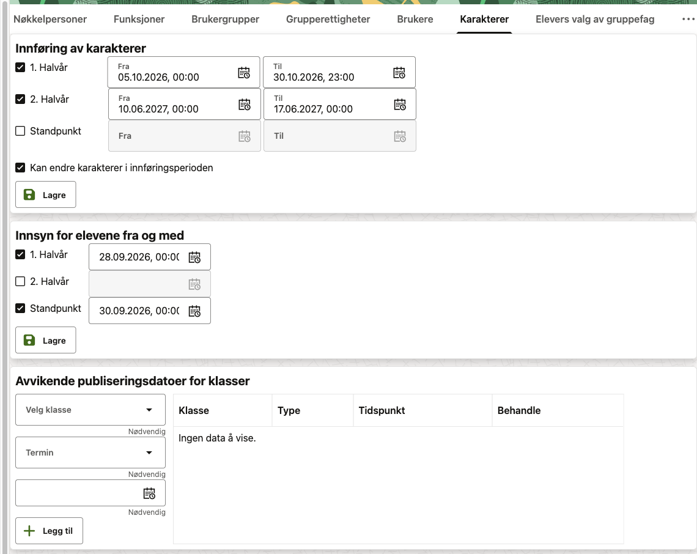This screenshot has width=697, height=554.
Task: Open calendar picker for 1. Halvår Fra grade entry
Action: 244,73
